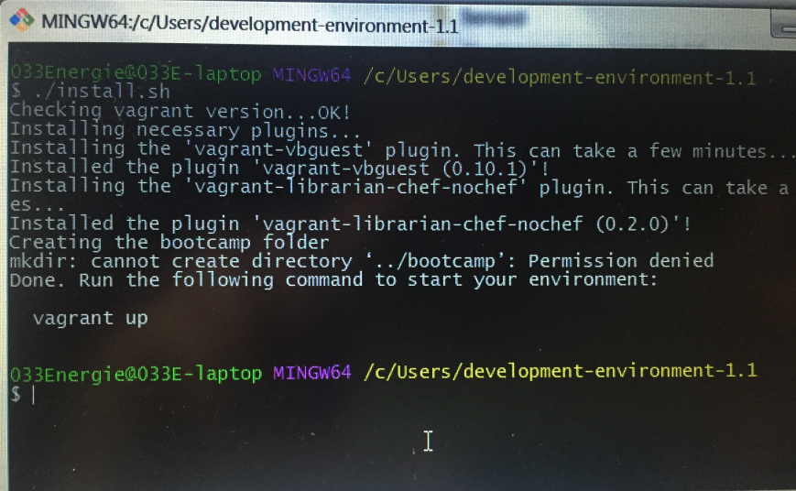Click the 'Creating the bootcamp folder' line
This screenshot has height=491, width=796.
click(x=169, y=243)
